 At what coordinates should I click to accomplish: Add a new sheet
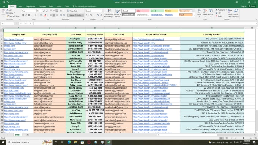27,135
